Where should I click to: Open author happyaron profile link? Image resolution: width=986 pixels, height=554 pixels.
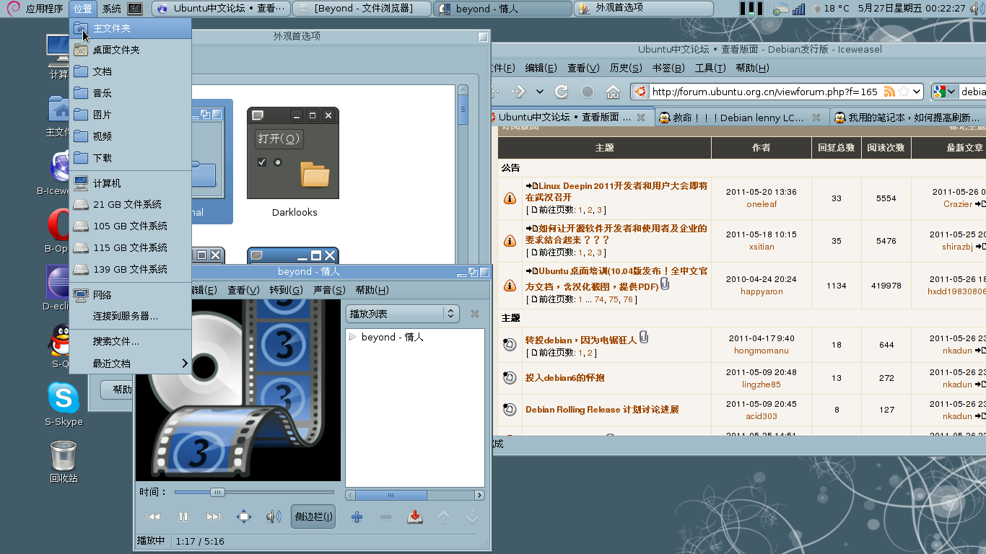pyautogui.click(x=762, y=291)
